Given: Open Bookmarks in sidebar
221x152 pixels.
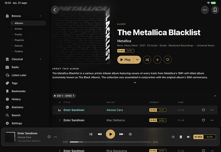Looking at the screenshot, I should click(x=19, y=91).
